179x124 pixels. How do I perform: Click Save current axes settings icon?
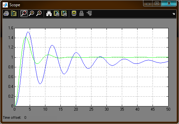57,13
